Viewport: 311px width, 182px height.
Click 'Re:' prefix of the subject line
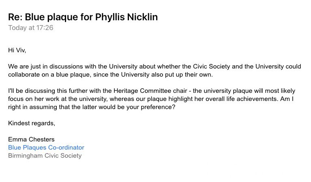15,17
